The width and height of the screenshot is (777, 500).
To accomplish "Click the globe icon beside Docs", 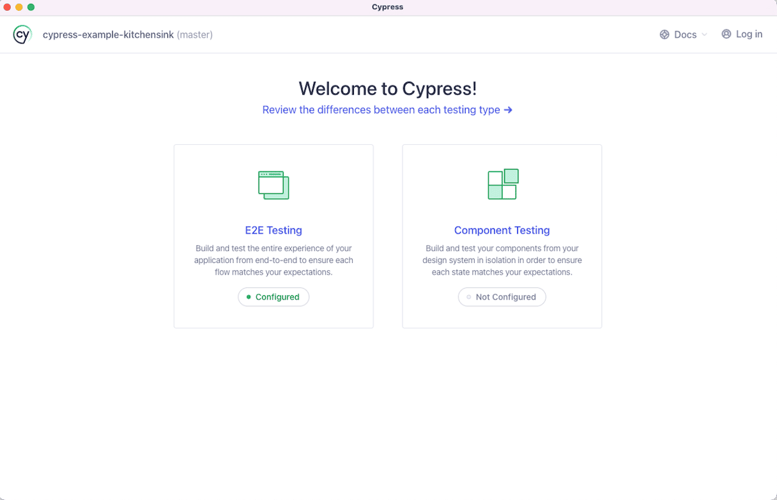I will pyautogui.click(x=663, y=34).
